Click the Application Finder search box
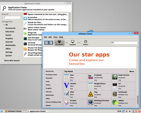The height and width of the screenshot is (113, 141). 12,17
